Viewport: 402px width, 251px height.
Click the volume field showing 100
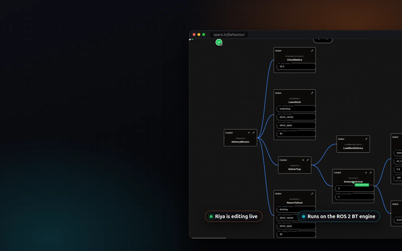[x=398, y=178]
